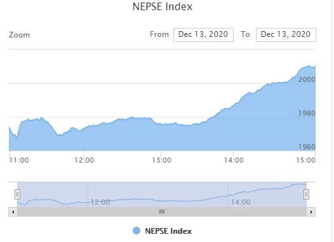Viewport: 334px width, 242px height.
Task: Click the 15:00 x-axis label
Action: tap(305, 160)
